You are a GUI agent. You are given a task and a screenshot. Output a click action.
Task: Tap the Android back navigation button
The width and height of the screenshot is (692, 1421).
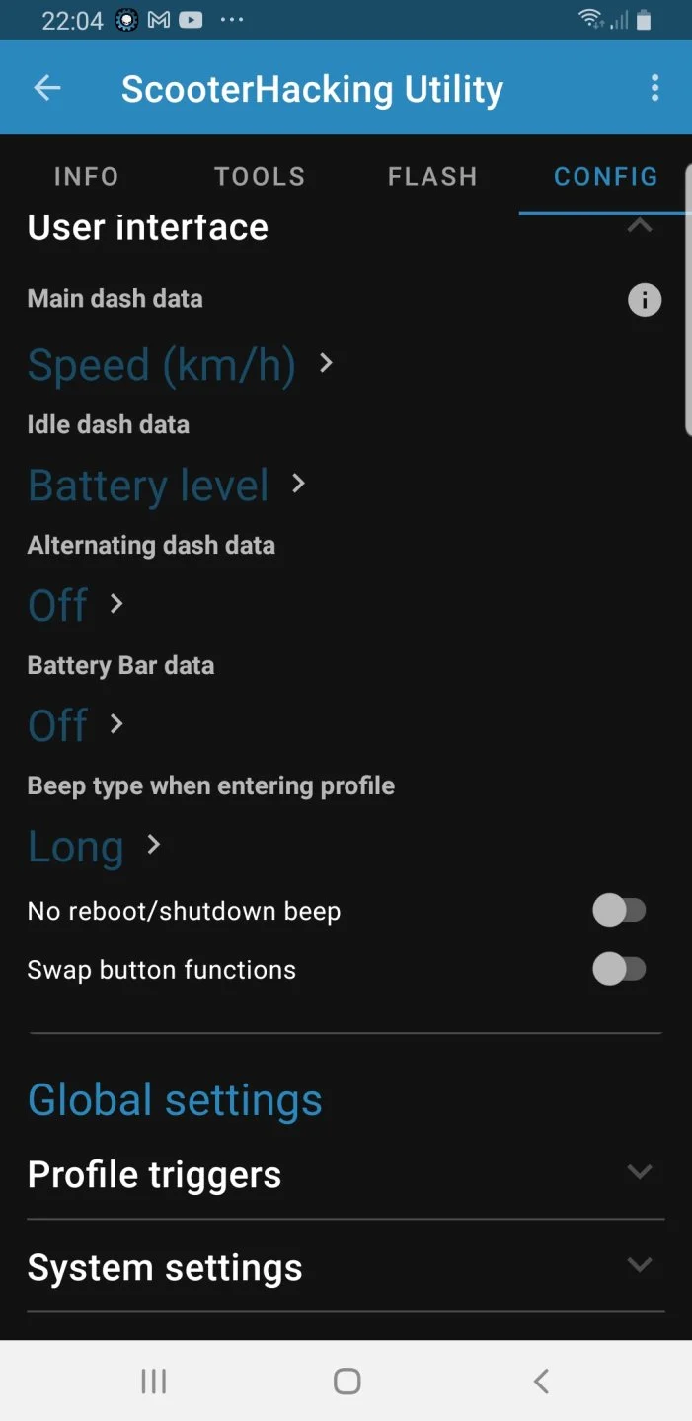tap(540, 1381)
